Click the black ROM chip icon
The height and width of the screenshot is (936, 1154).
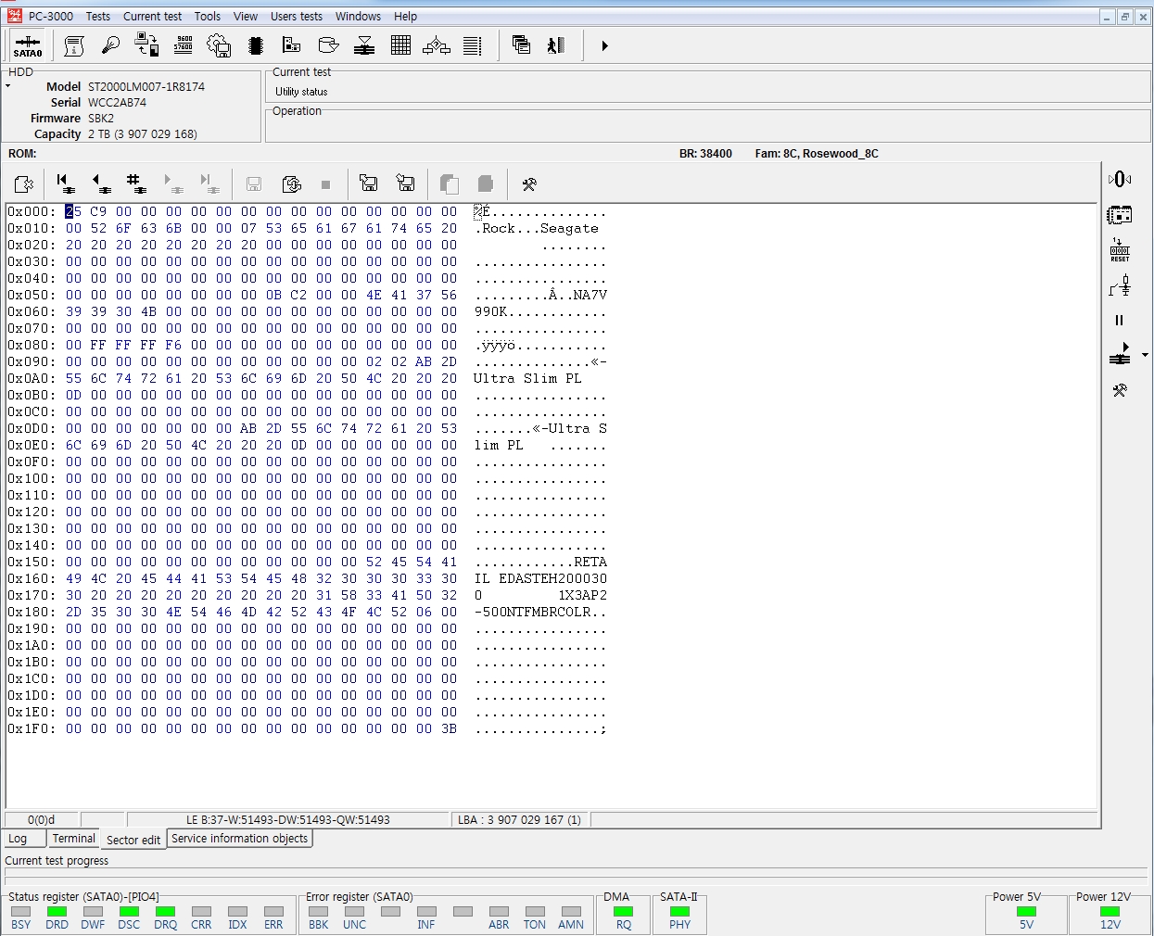[x=256, y=45]
